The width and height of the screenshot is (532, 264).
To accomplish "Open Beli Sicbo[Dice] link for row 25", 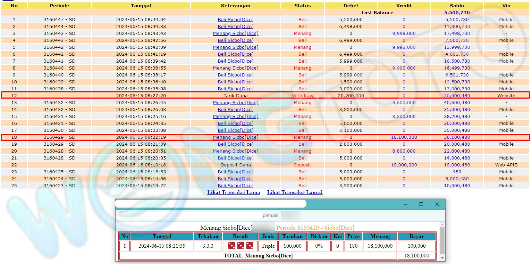I will (x=236, y=186).
